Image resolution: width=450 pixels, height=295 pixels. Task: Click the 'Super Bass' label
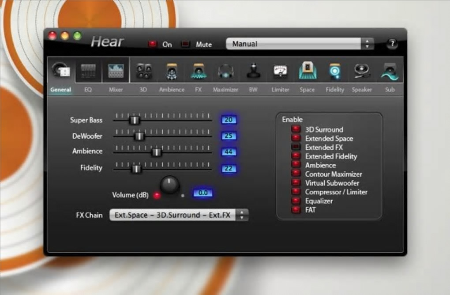86,120
